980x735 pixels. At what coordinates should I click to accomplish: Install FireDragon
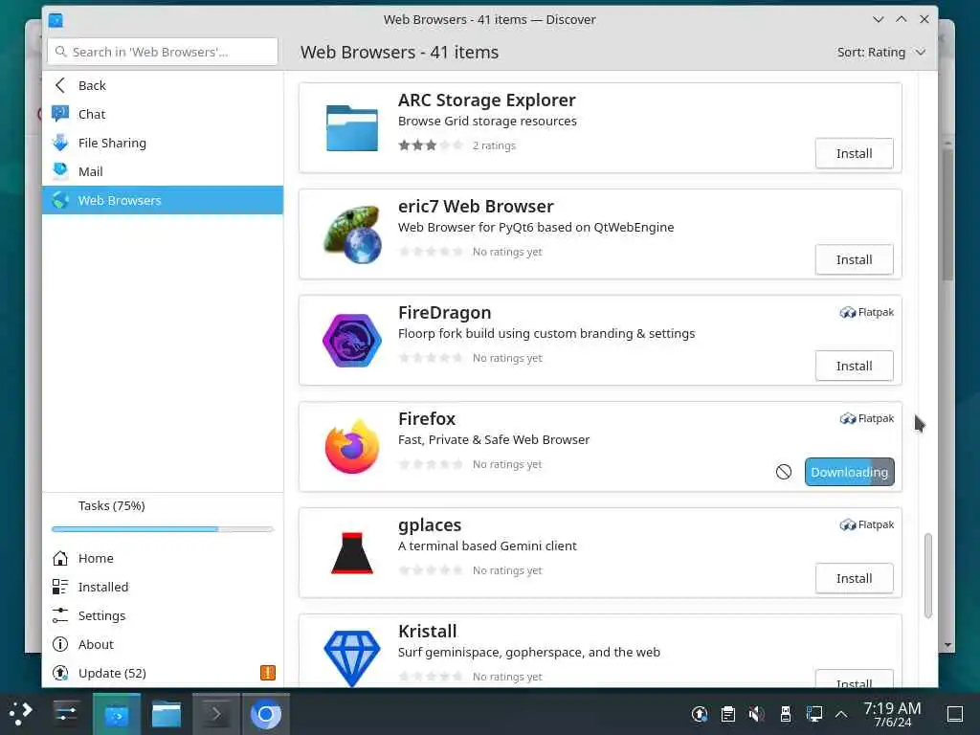coord(854,366)
